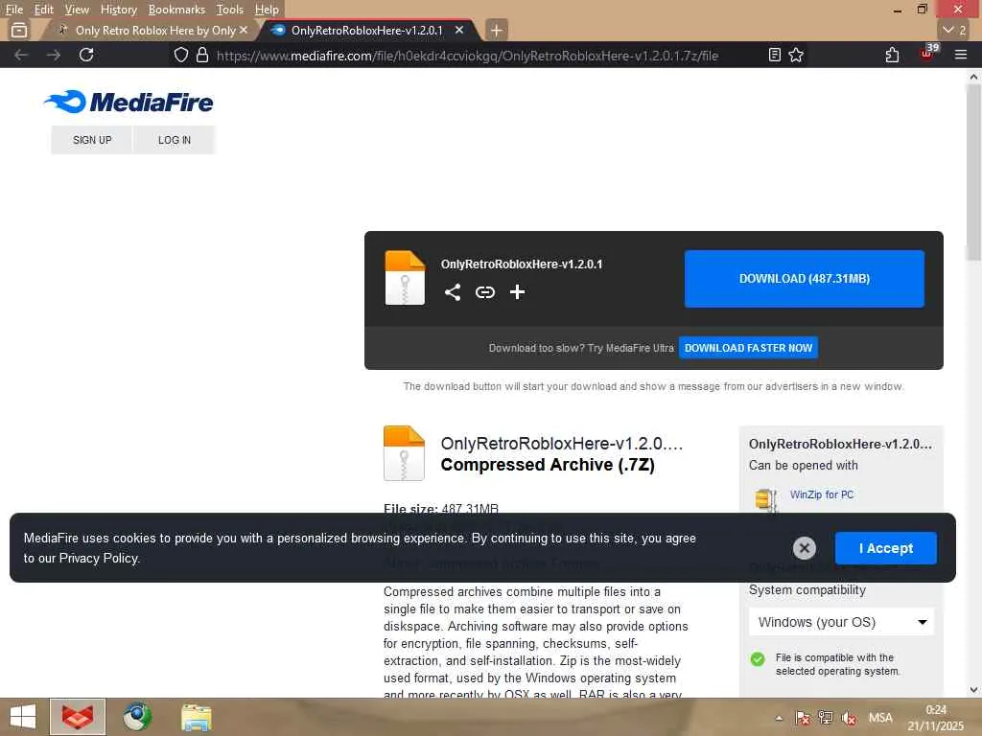Screen dimensions: 982x736
Task: Open the History menu
Action: coord(118,10)
